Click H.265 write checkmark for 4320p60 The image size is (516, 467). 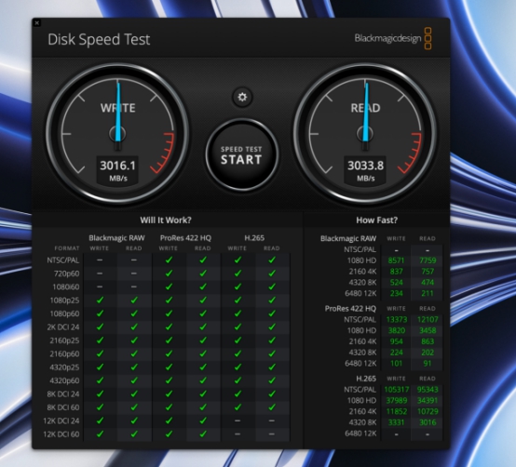(x=238, y=380)
